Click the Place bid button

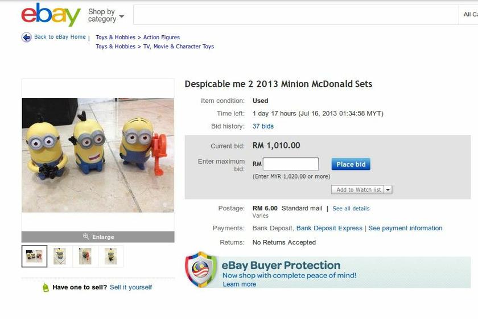click(x=351, y=164)
